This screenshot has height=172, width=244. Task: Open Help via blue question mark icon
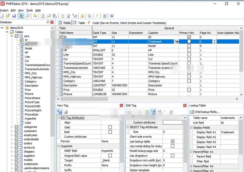coord(112,16)
